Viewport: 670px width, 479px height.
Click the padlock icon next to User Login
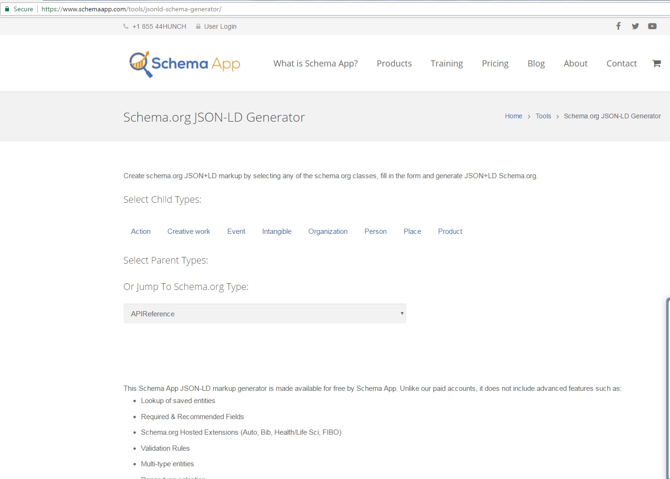(x=199, y=26)
